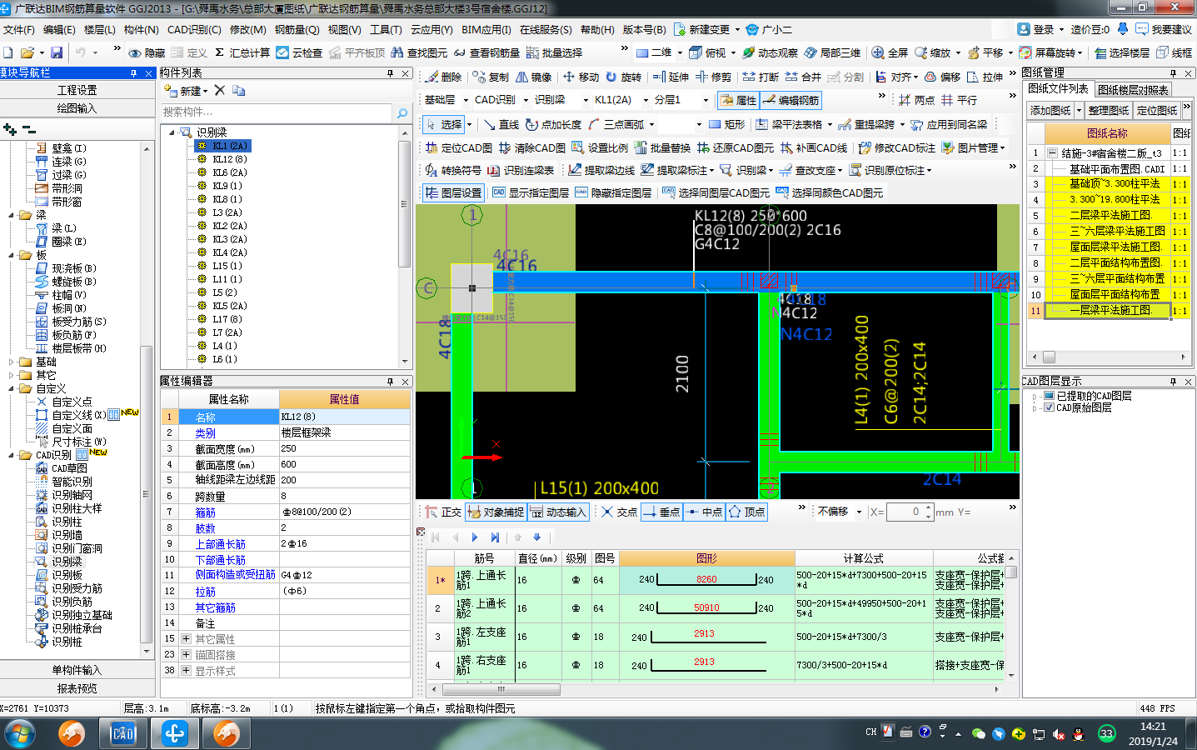1197x750 pixels.
Task: Toggle 对象捕捉 object snap
Action: (x=496, y=512)
